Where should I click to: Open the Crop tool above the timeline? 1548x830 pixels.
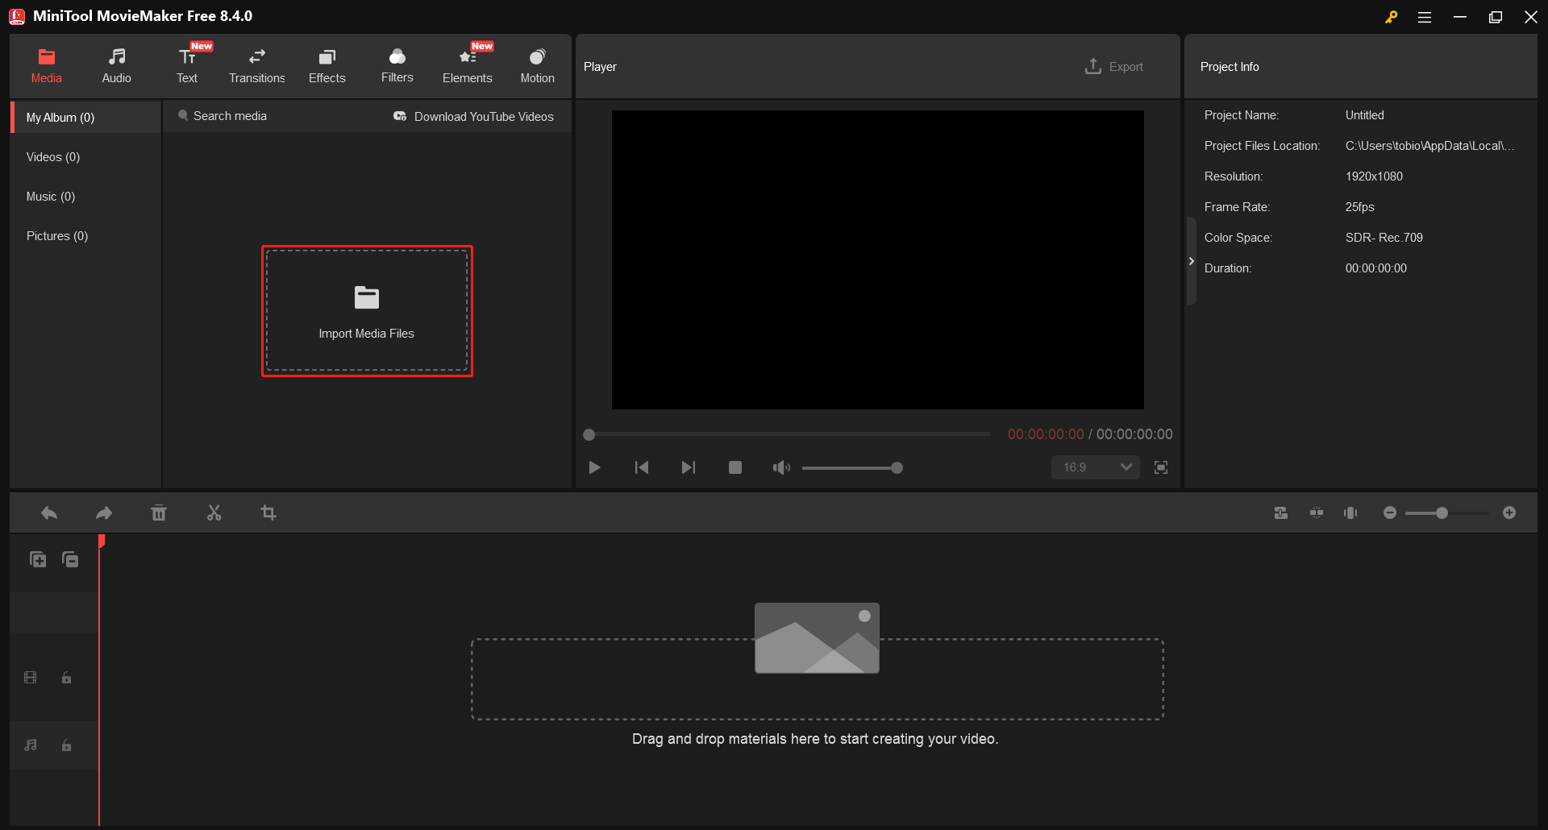pyautogui.click(x=268, y=513)
